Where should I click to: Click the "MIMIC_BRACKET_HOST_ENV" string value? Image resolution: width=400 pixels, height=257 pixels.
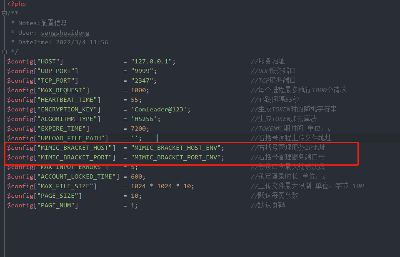point(176,148)
